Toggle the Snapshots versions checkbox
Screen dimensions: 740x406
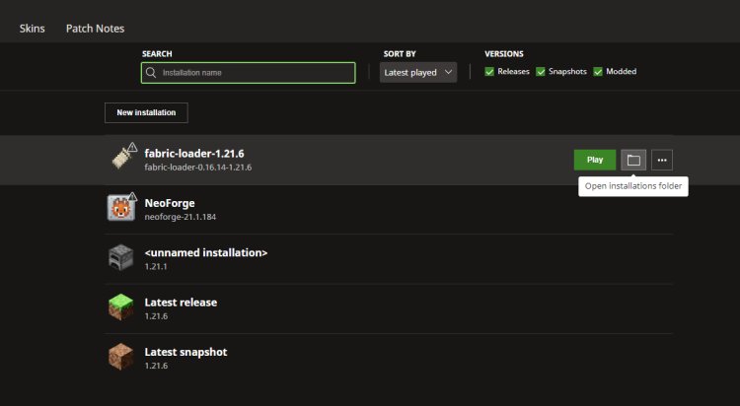coord(541,72)
